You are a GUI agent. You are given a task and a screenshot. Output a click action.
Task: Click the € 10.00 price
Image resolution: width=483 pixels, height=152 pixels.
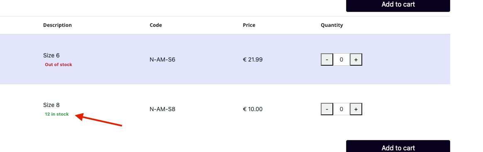click(253, 109)
